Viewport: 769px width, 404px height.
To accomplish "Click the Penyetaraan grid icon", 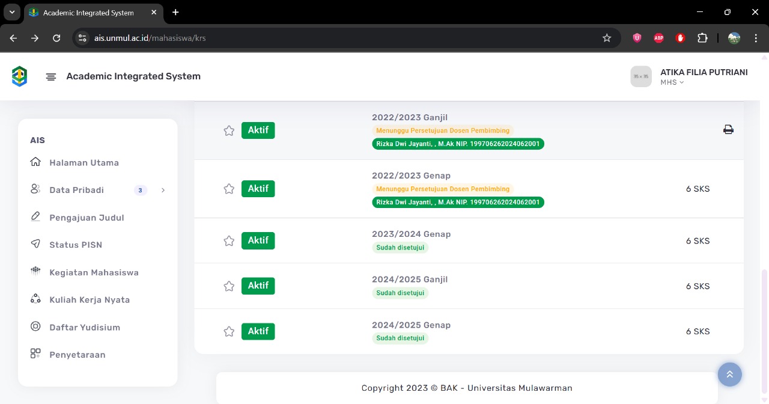I will 35,354.
